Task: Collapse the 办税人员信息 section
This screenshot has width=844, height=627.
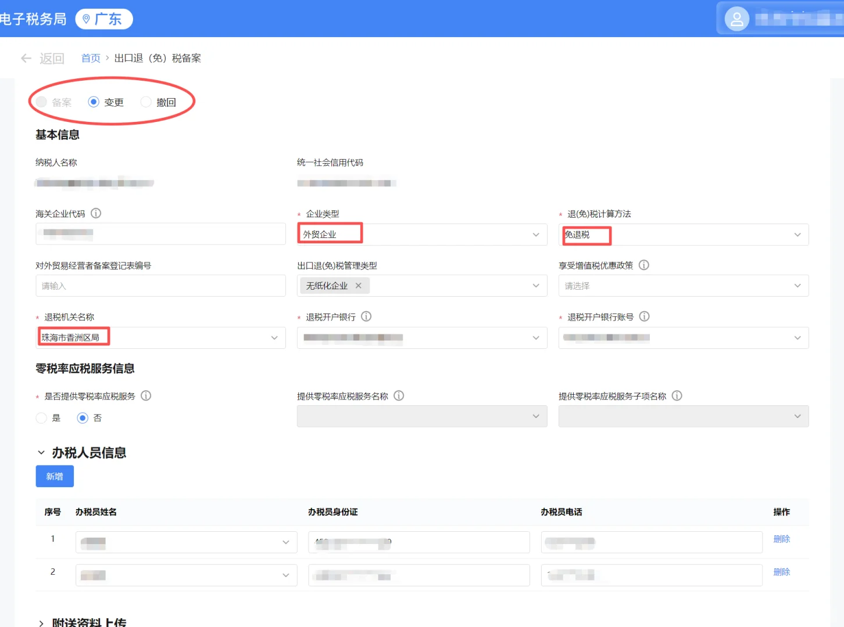Action: point(41,452)
